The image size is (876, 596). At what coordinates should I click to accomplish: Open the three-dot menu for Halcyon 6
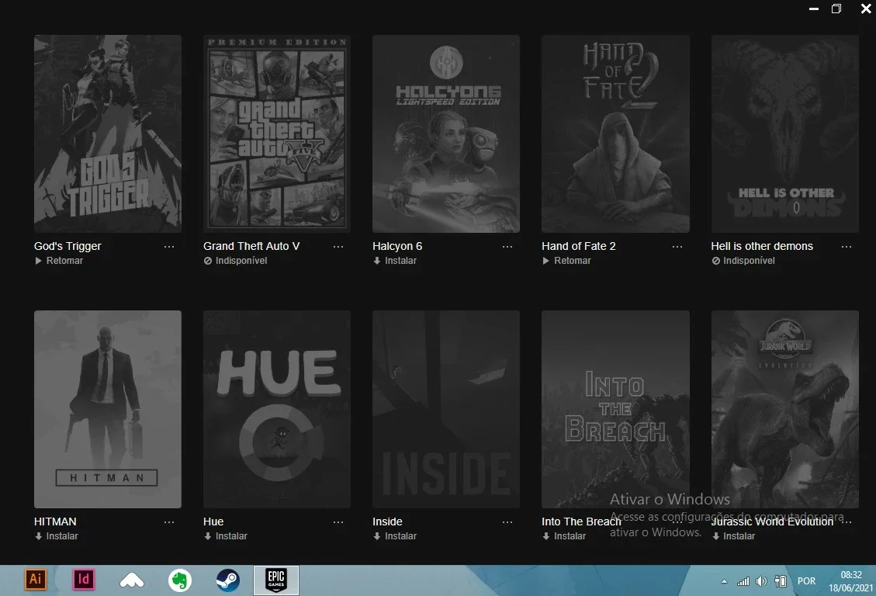(507, 246)
